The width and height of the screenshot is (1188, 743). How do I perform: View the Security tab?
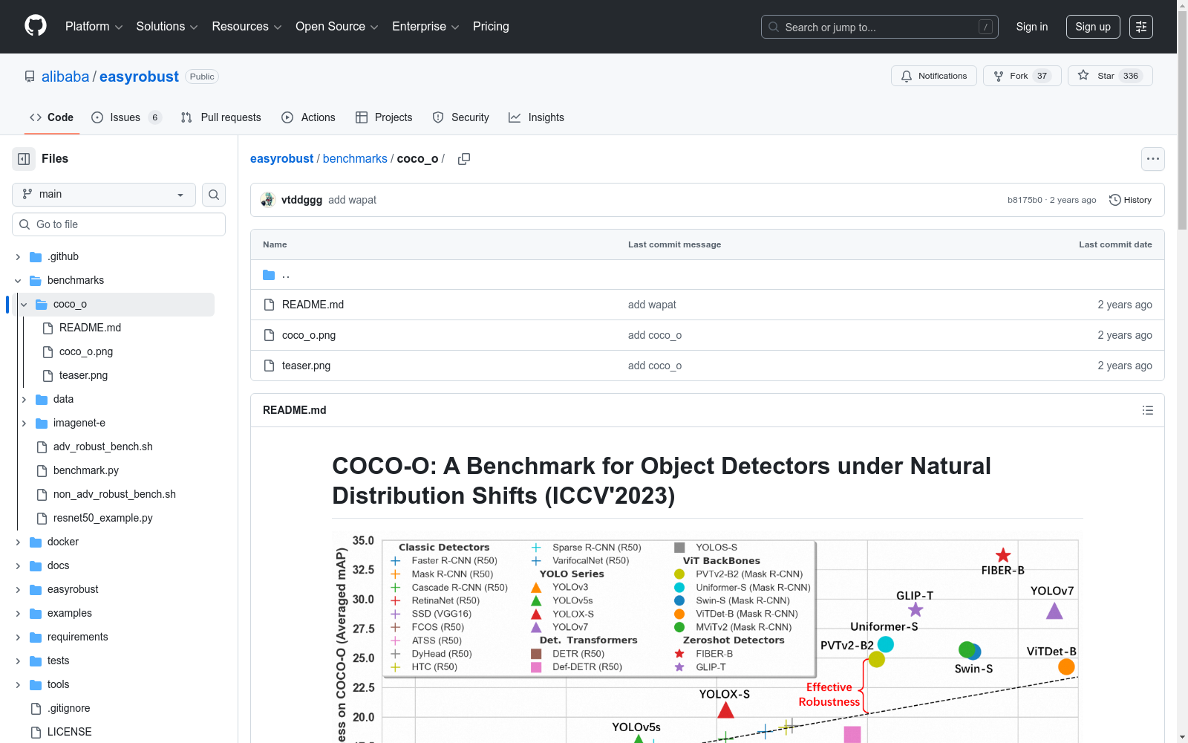click(x=461, y=117)
